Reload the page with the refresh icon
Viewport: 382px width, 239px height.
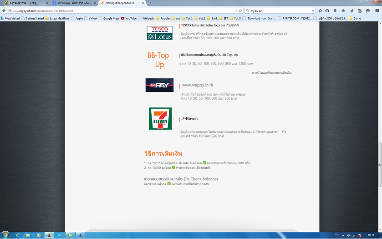point(240,11)
